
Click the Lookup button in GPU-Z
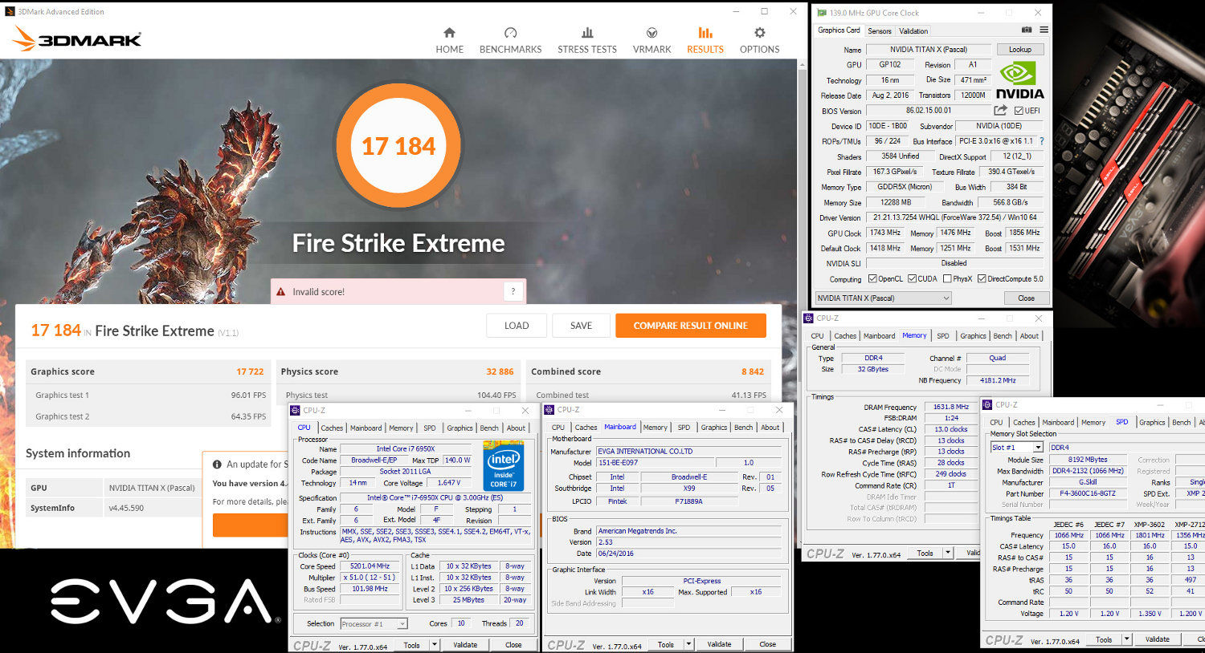pos(1020,50)
